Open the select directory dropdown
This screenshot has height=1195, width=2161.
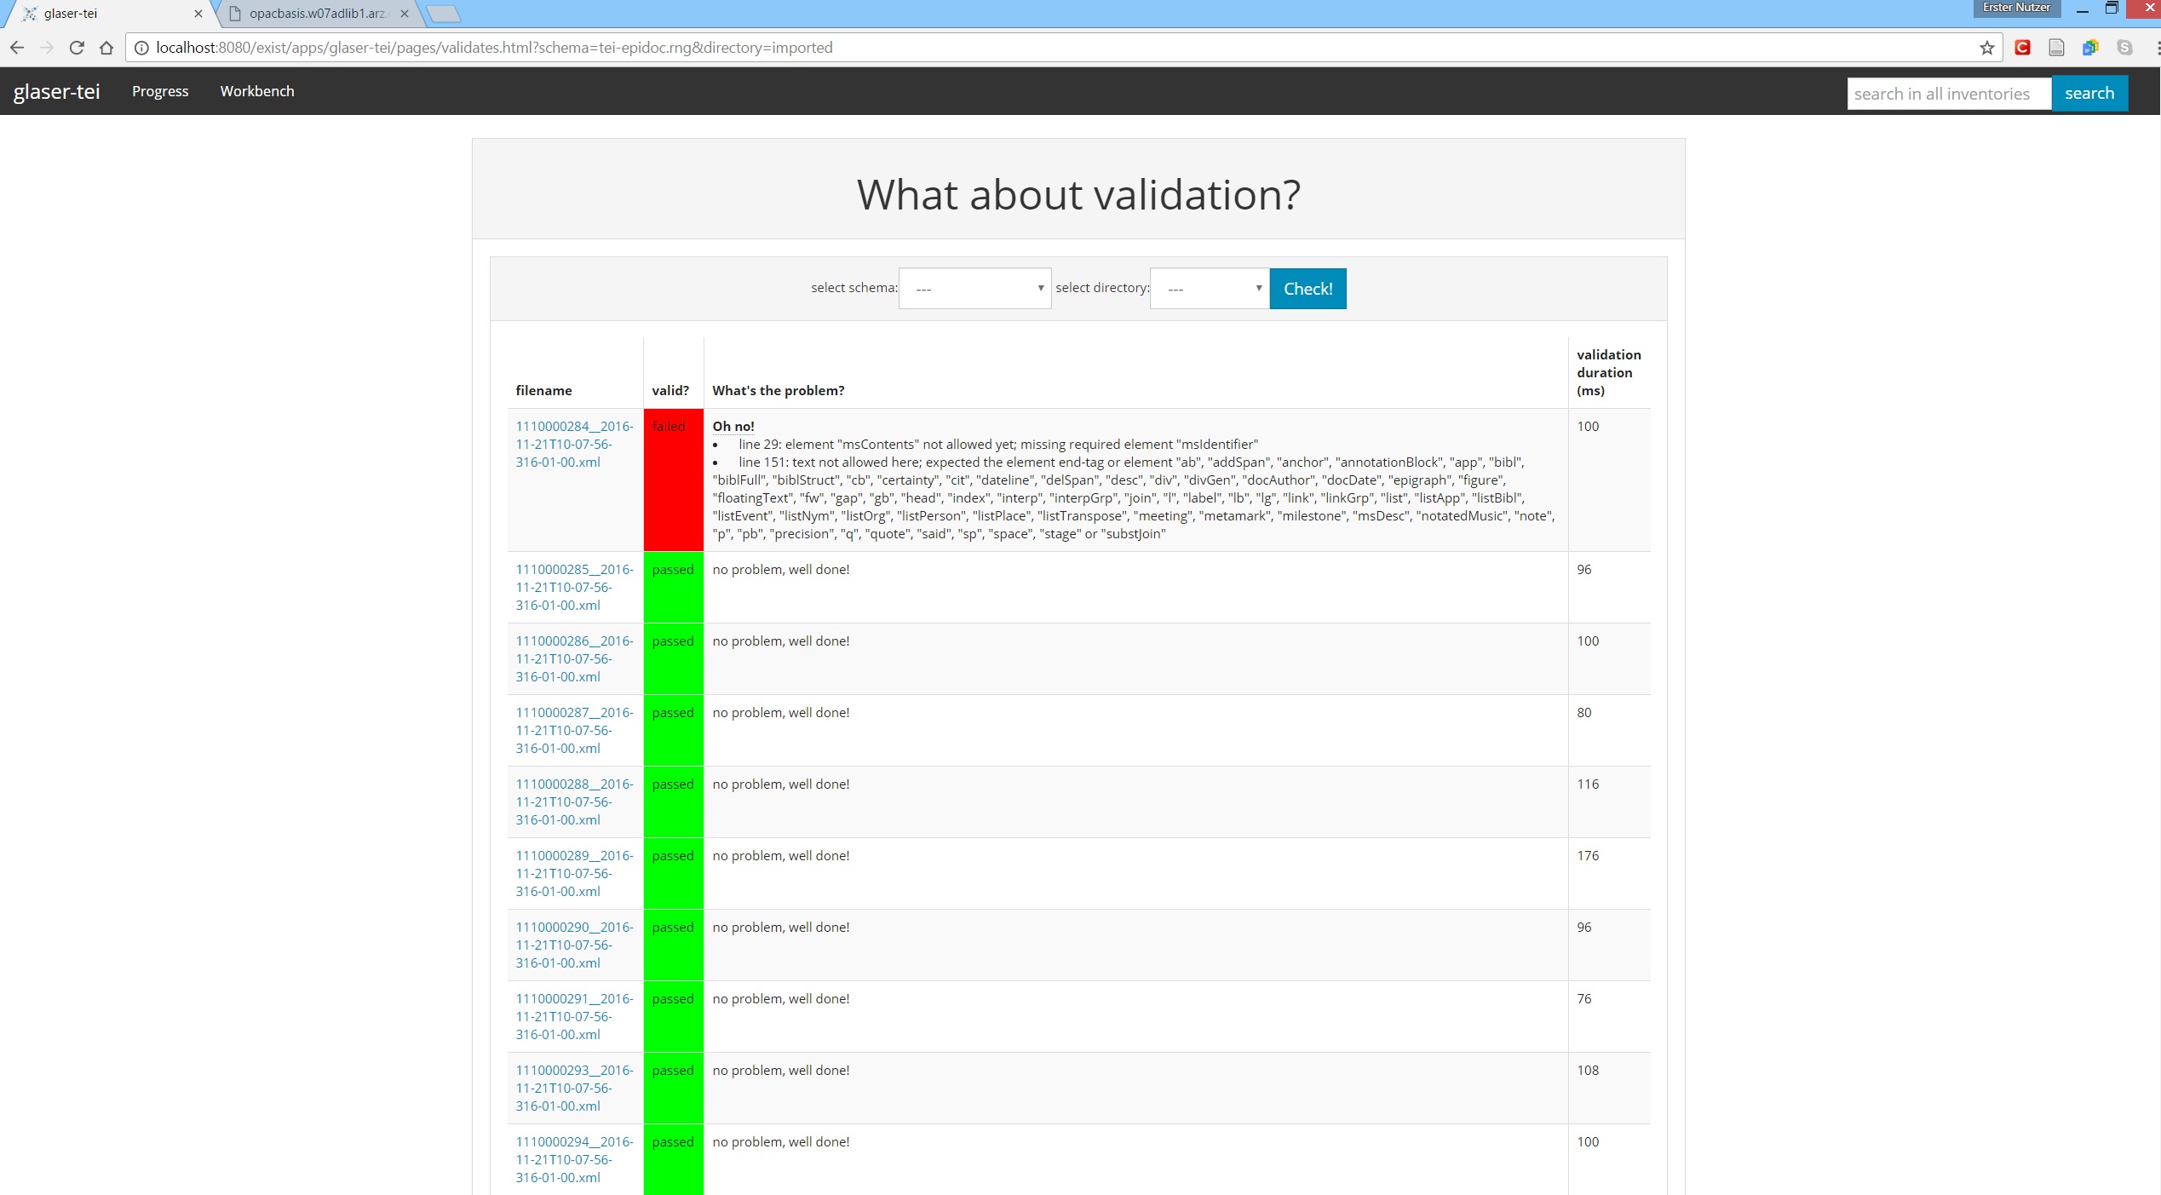(1210, 289)
